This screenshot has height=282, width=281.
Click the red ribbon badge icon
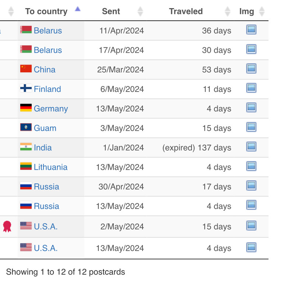tap(7, 226)
